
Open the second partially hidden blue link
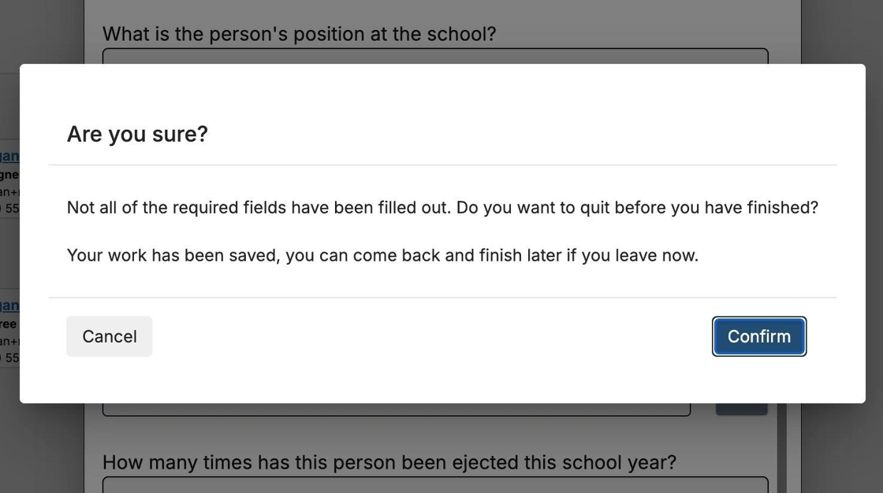click(9, 306)
